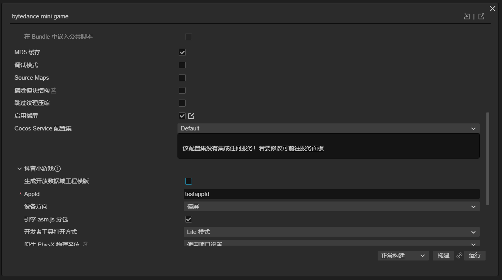Viewport: 502px width, 280px height.
Task: Close the build panel with X
Action: click(493, 9)
